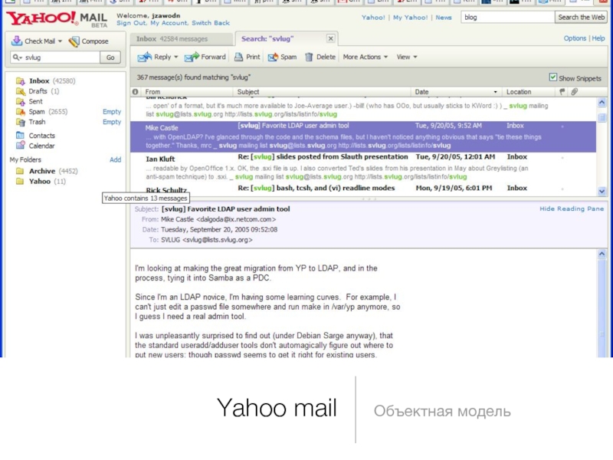Select Mike Castle LDAP admin tool message
The height and width of the screenshot is (460, 613).
pos(363,136)
